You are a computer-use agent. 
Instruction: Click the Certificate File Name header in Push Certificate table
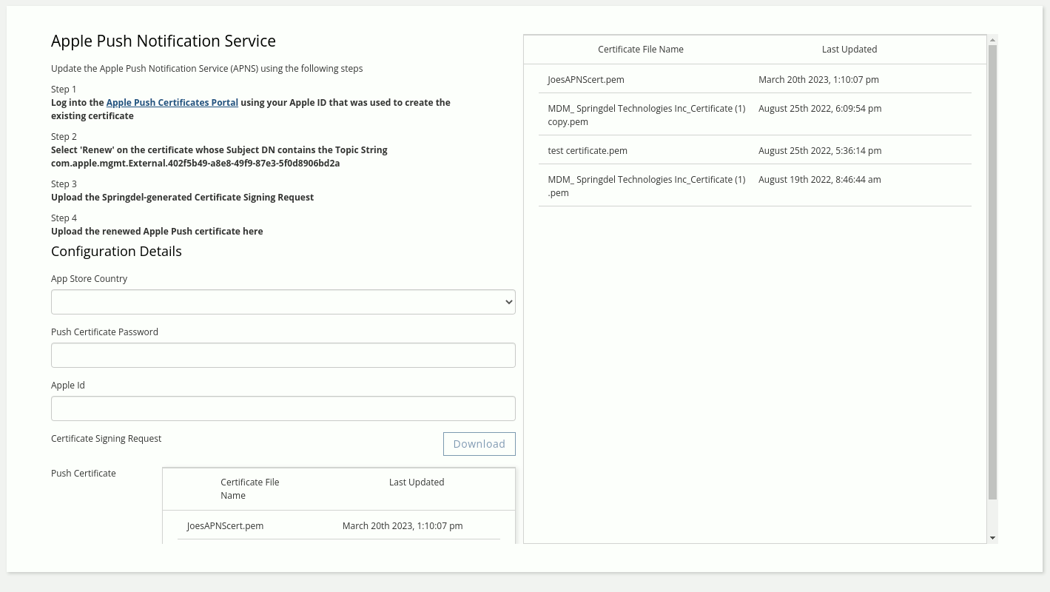tap(250, 488)
